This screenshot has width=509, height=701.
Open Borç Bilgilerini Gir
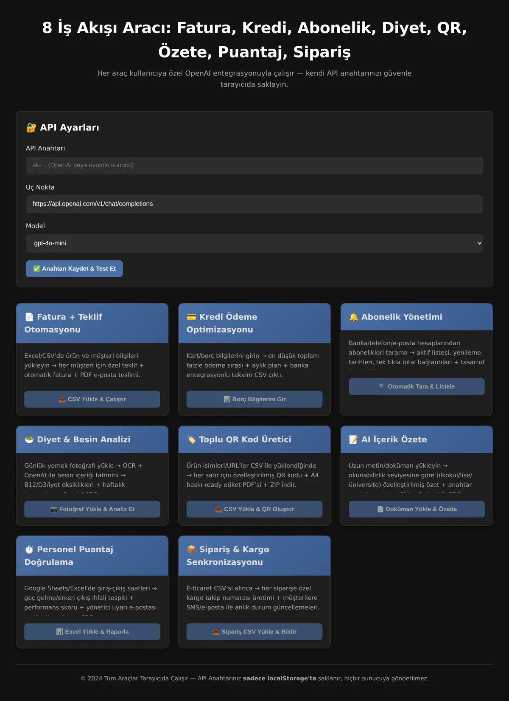click(255, 400)
